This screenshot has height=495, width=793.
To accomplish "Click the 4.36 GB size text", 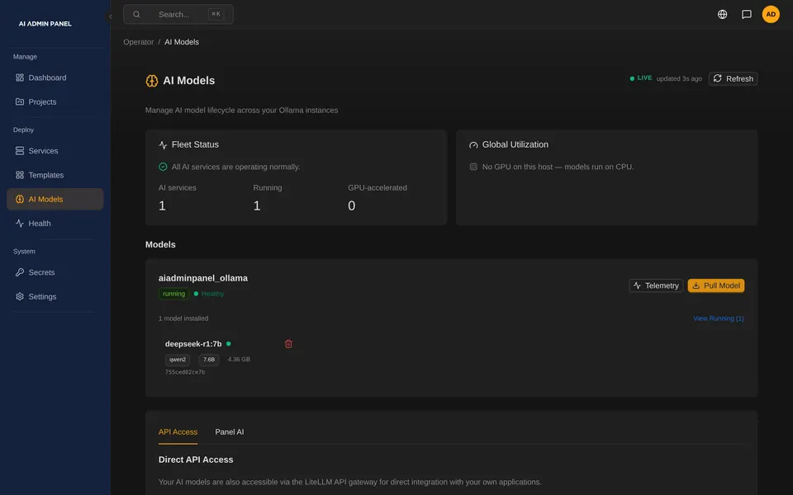I will (239, 360).
